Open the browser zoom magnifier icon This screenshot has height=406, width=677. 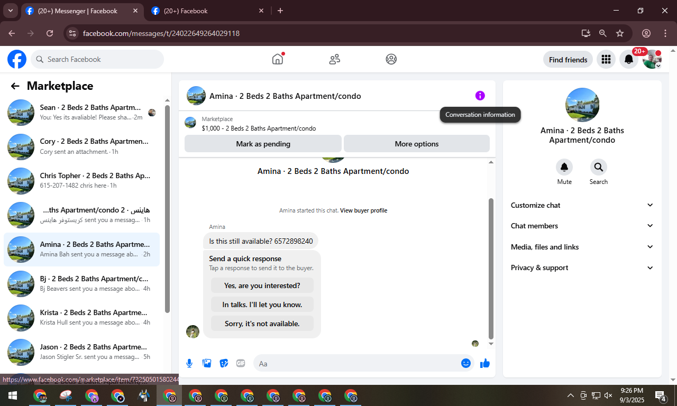[602, 33]
